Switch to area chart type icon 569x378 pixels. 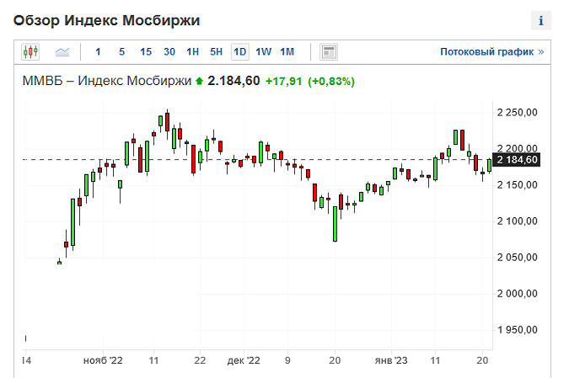pyautogui.click(x=62, y=52)
